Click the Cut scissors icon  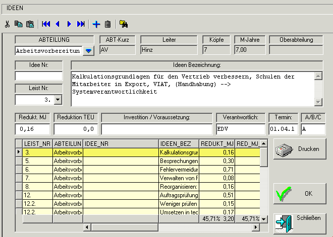(7, 24)
